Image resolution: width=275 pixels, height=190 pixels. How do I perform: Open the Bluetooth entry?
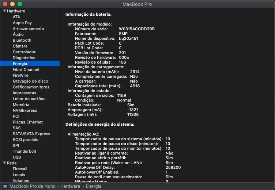(22, 40)
